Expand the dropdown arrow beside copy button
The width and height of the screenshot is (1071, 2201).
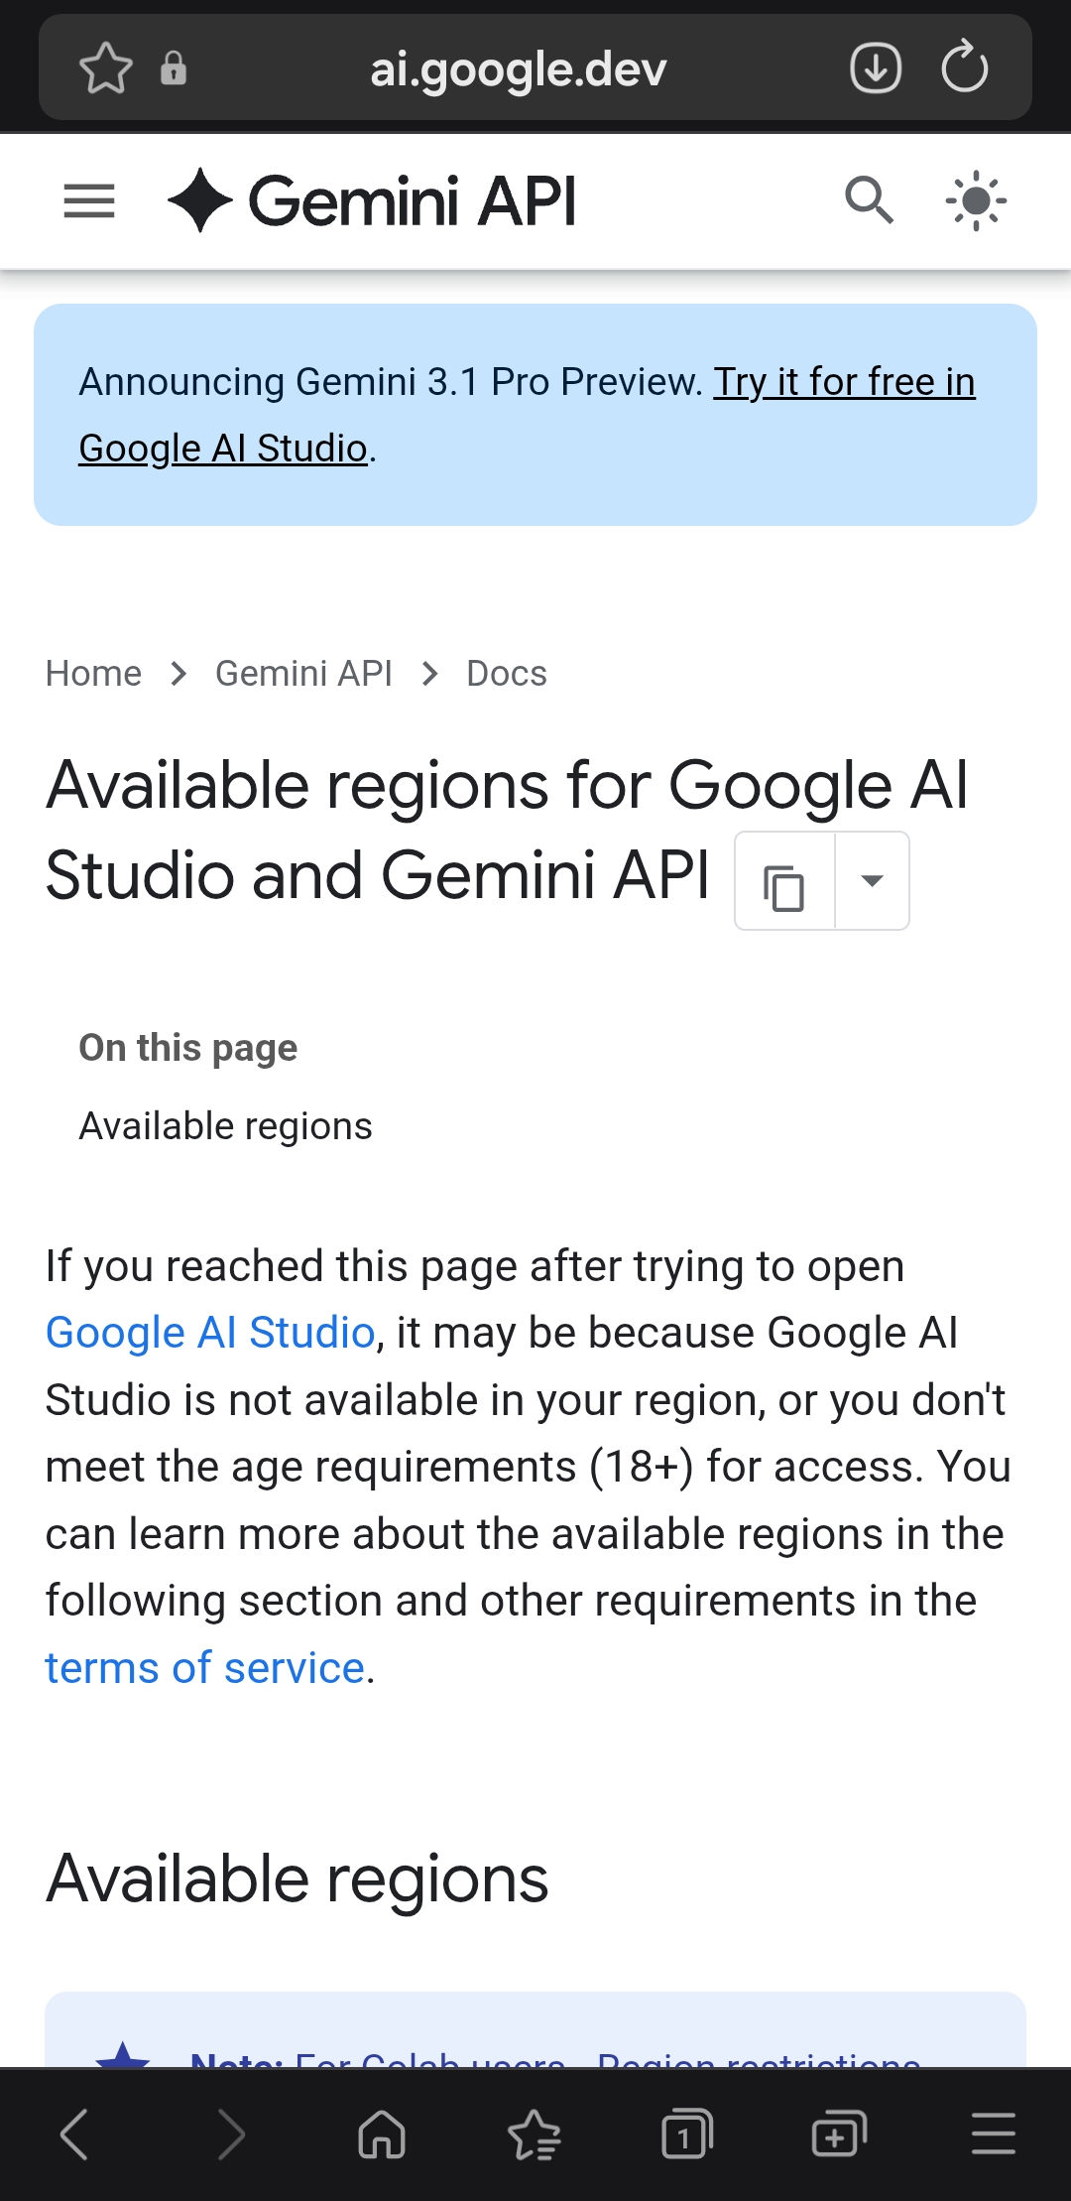[873, 881]
